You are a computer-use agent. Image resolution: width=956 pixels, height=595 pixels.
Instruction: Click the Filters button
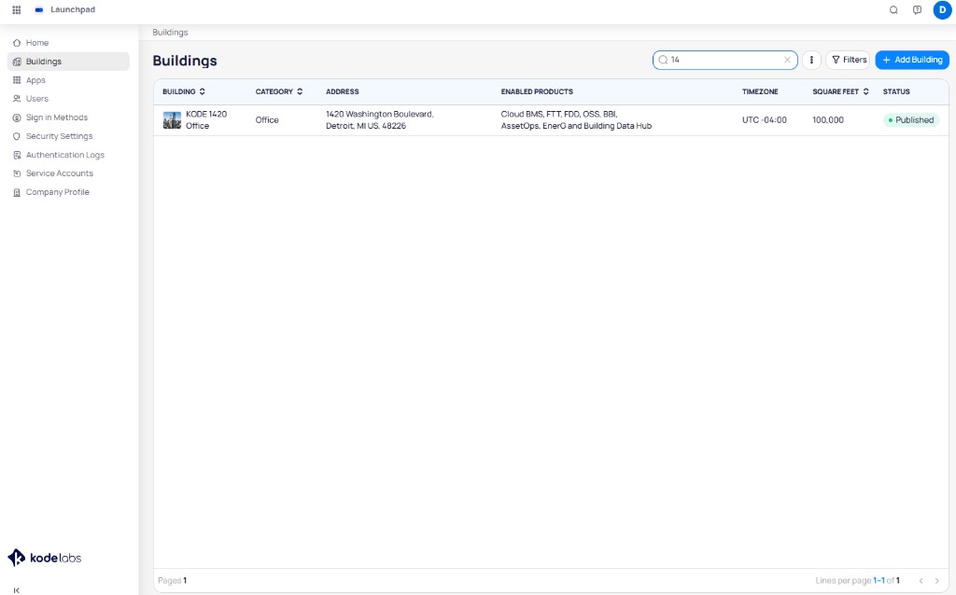848,60
